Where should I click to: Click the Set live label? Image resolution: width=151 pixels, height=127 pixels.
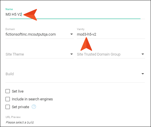pyautogui.click(x=18, y=91)
